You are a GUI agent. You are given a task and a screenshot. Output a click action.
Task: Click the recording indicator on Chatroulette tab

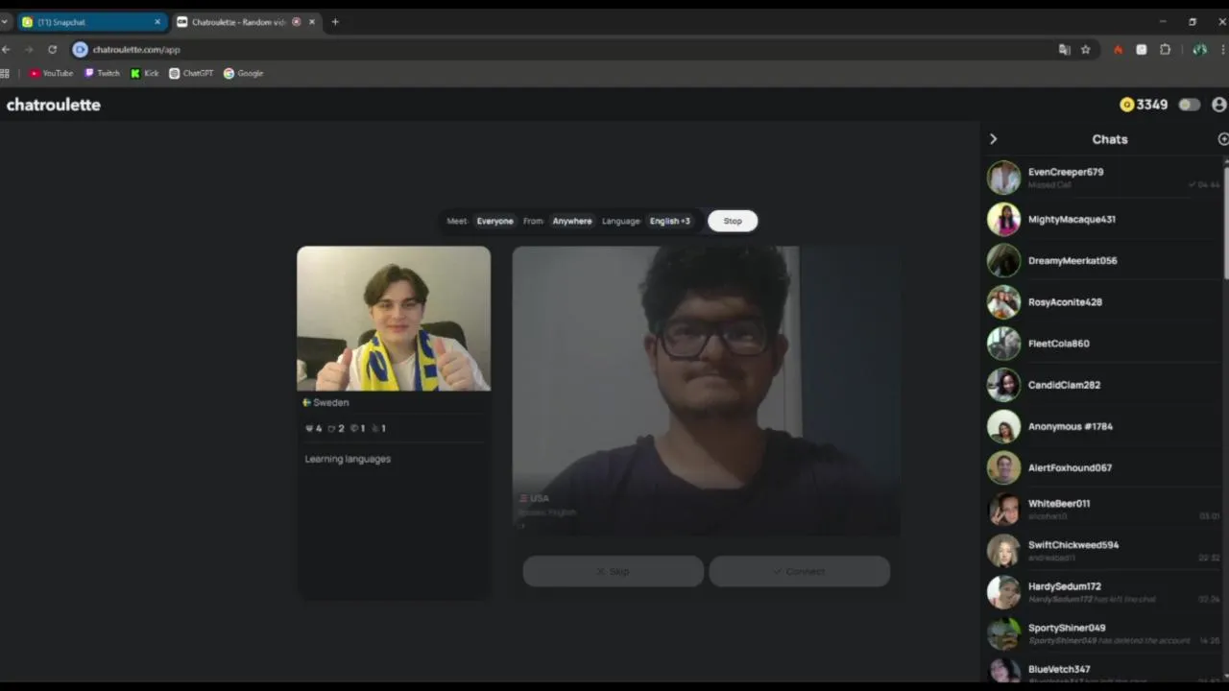pos(296,22)
